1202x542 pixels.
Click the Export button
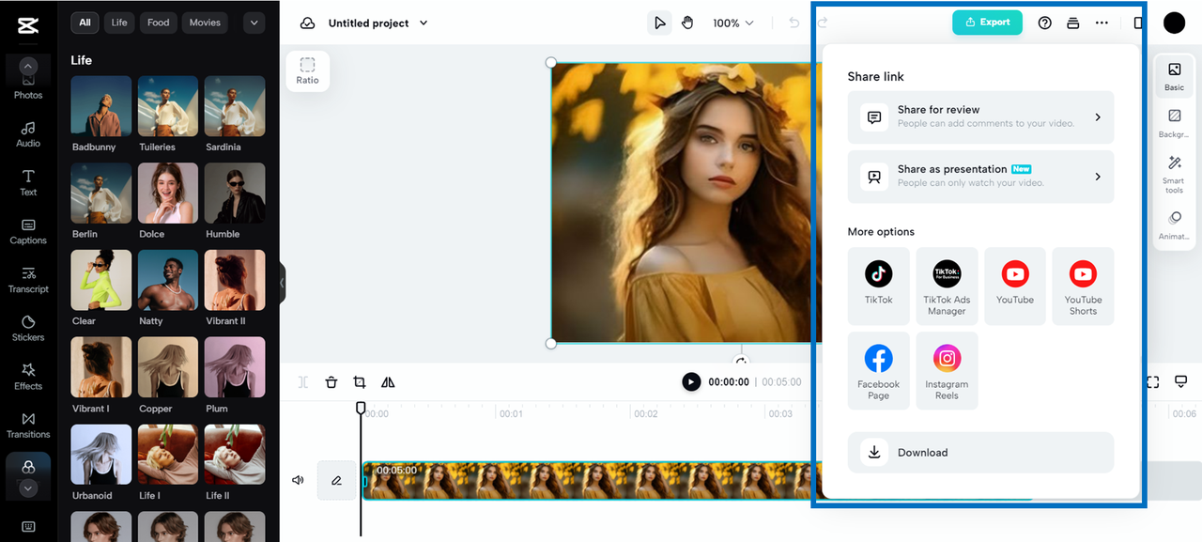[x=987, y=23]
